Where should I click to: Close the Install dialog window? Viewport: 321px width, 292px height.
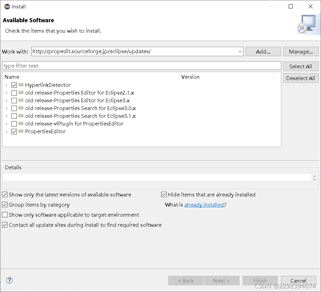(x=311, y=6)
